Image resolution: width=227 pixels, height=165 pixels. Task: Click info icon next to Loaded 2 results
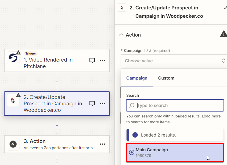[x=135, y=135]
